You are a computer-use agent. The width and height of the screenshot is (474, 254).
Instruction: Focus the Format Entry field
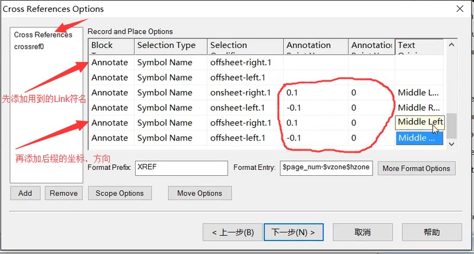pos(326,168)
